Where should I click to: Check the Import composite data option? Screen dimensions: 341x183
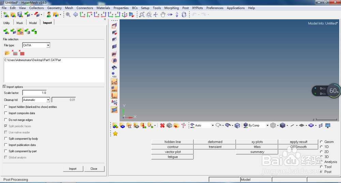coord(6,113)
